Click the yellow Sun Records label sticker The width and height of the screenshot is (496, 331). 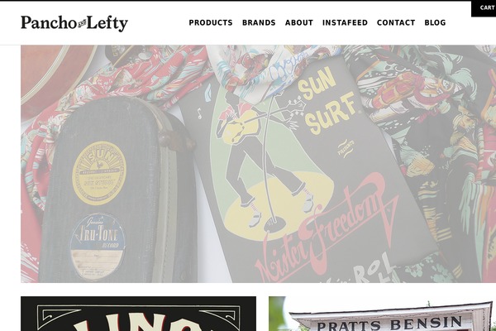coord(99,173)
